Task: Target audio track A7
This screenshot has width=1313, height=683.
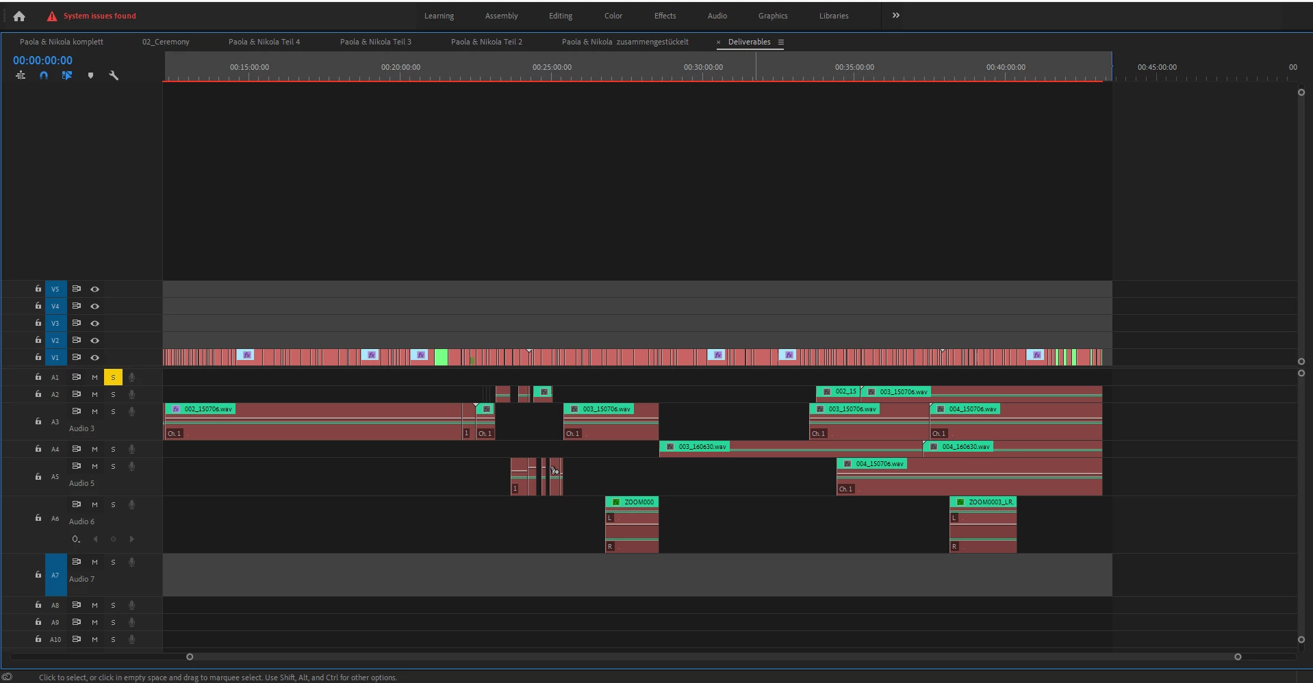Action: point(55,575)
